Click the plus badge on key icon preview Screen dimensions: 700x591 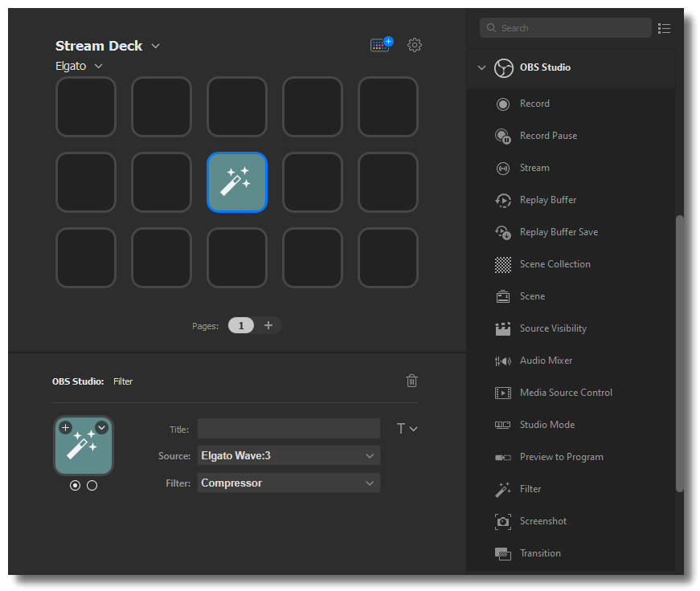click(66, 428)
